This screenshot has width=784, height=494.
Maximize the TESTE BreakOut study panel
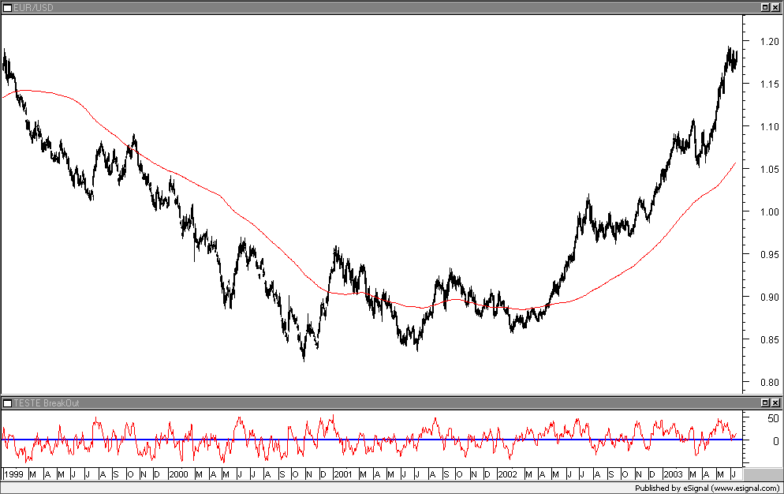pyautogui.click(x=765, y=402)
